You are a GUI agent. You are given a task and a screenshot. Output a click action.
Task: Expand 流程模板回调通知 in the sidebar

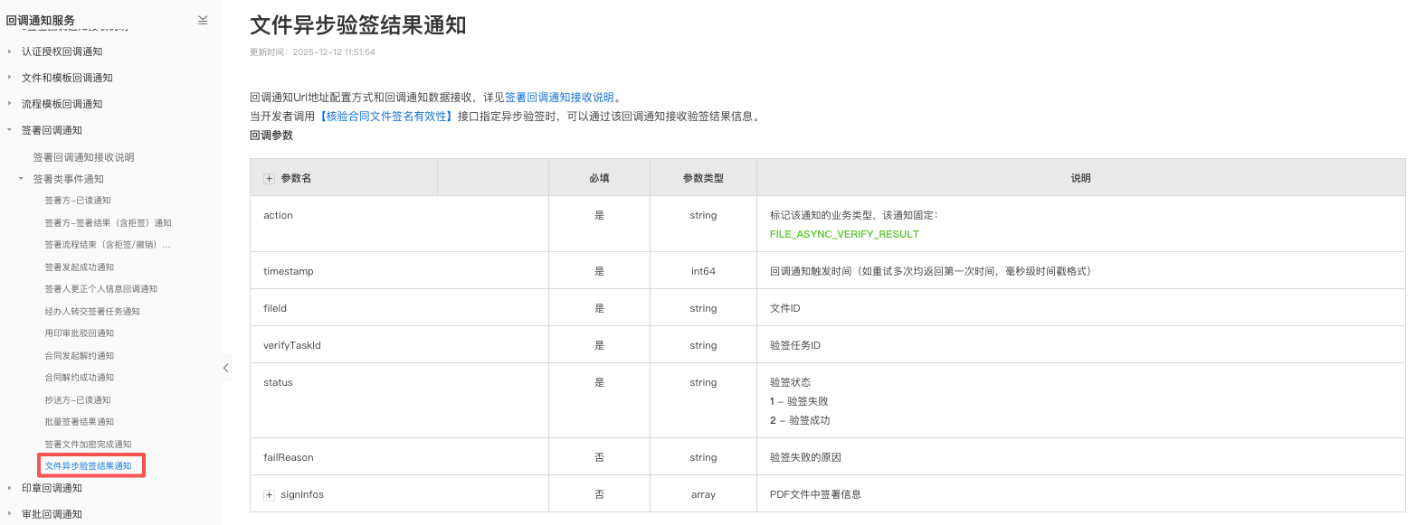pos(10,104)
